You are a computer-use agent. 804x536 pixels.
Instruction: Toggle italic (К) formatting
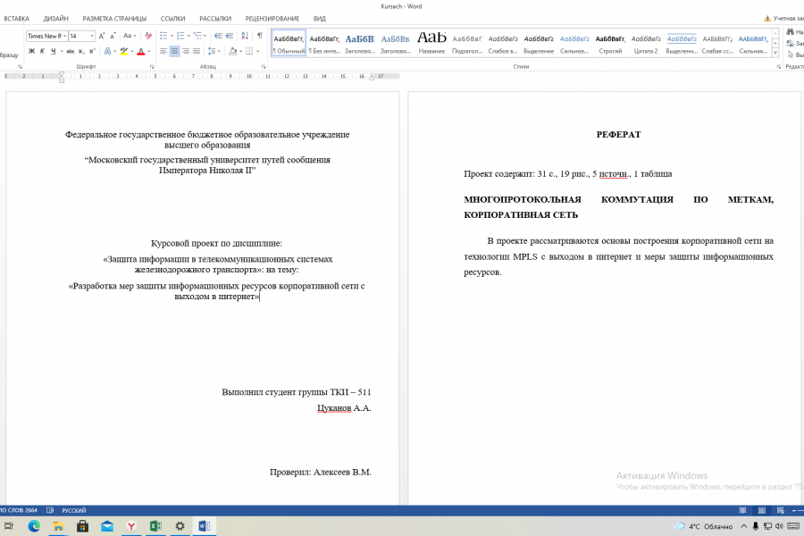point(42,51)
